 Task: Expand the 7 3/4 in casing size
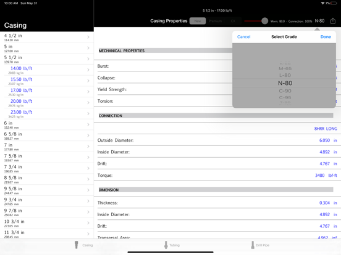47,168
